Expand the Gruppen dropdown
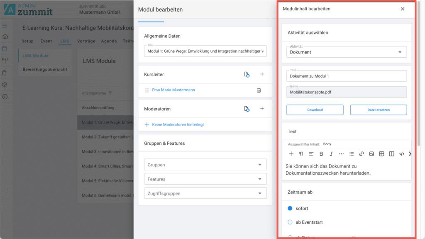425x239 pixels. click(x=205, y=165)
